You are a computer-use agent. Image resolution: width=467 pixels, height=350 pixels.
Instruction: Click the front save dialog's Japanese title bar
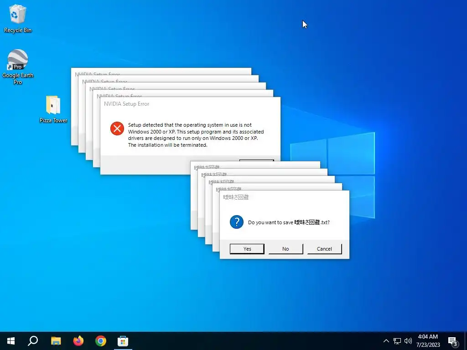click(x=285, y=197)
